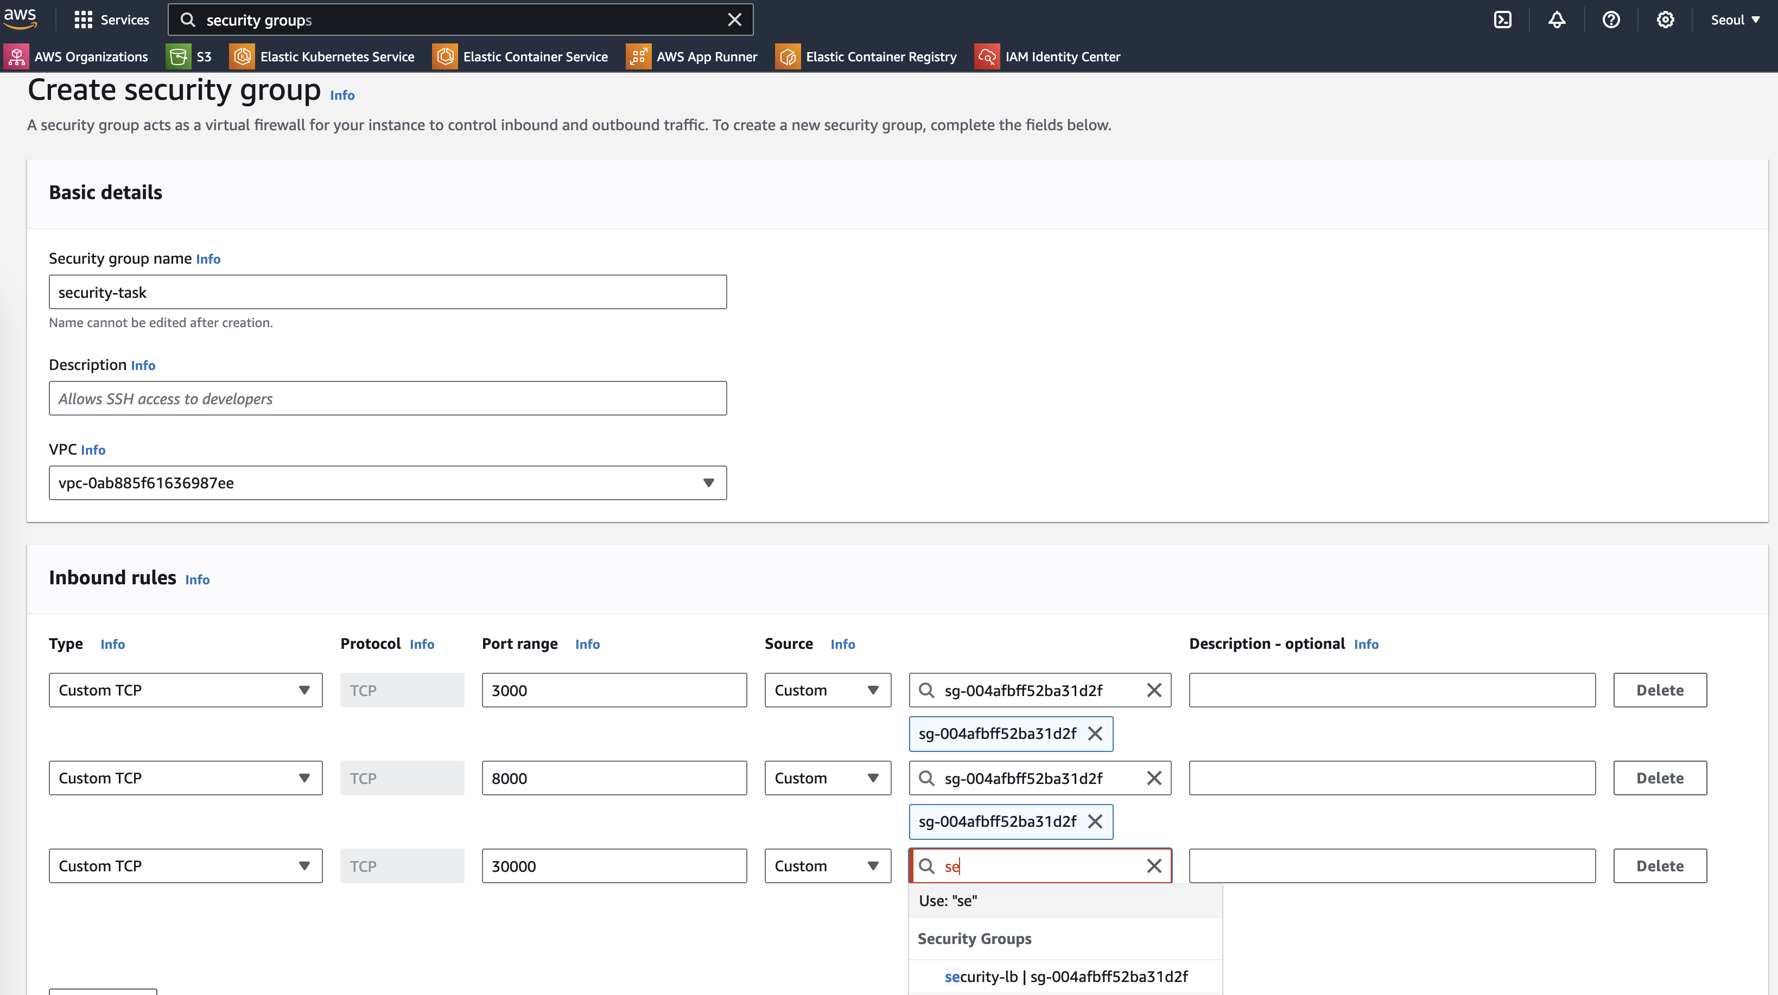Screen dimensions: 1778x995
Task: Select security-lb suggestion in the dropdown list
Action: 1065,977
